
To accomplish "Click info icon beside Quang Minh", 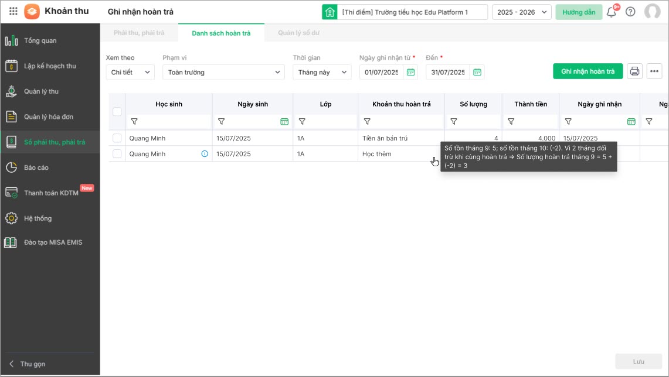I will (x=205, y=154).
